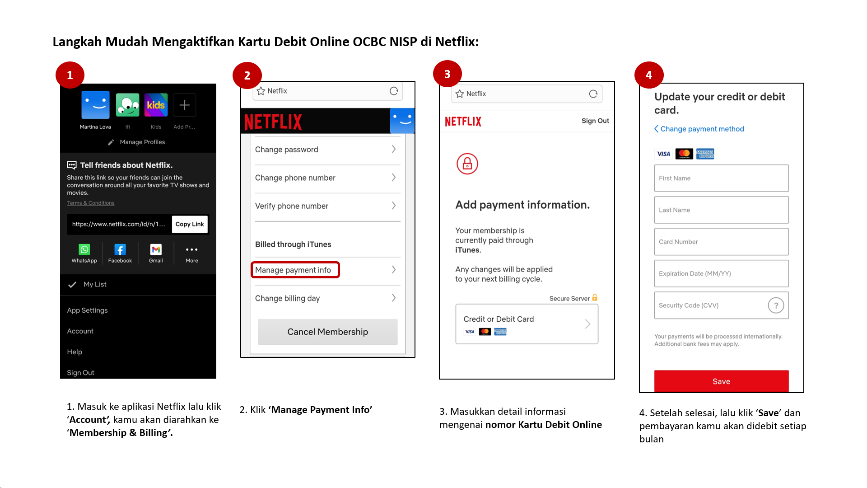Share via the WhatsApp icon
Image resolution: width=867 pixels, height=488 pixels.
(84, 250)
